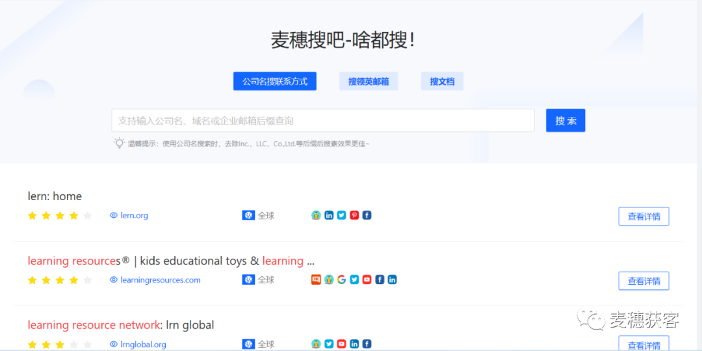Open the LinkedIn icon for lrnglobal.org
Screen dimensions: 702x351
point(354,344)
